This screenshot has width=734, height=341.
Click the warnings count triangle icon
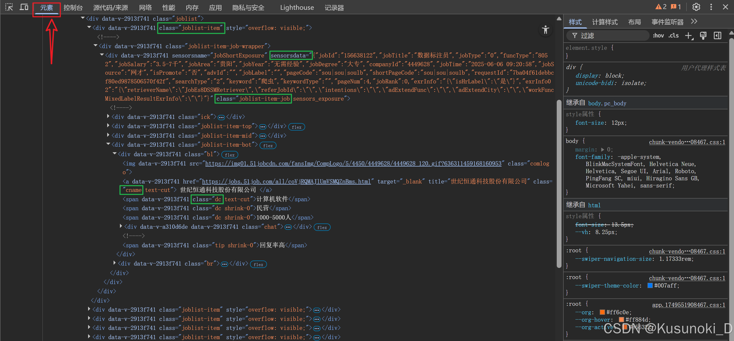coord(658,7)
